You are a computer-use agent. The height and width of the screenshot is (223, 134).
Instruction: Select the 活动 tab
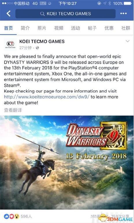pos(75,28)
